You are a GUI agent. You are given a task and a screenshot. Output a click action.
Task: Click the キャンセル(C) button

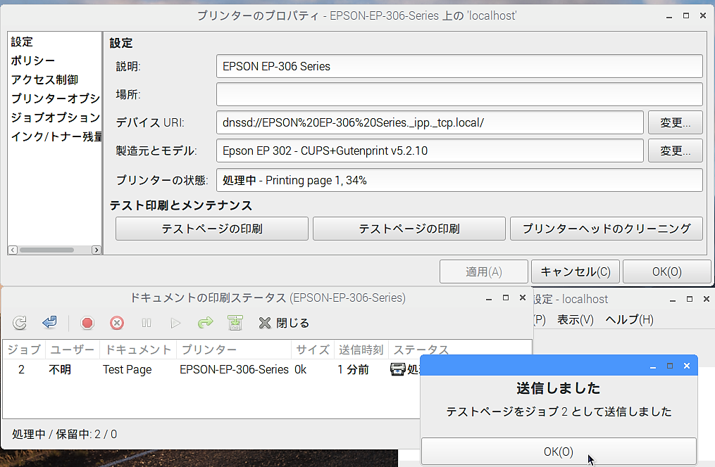576,271
